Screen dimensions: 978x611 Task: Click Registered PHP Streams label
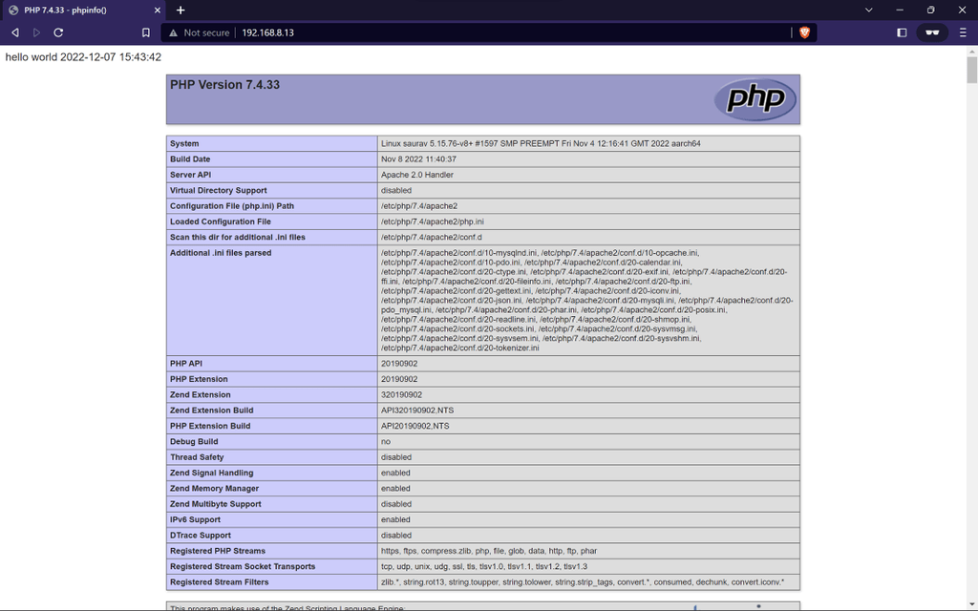click(218, 551)
